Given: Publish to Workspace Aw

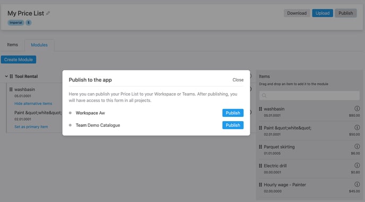Looking at the screenshot, I should [x=233, y=113].
